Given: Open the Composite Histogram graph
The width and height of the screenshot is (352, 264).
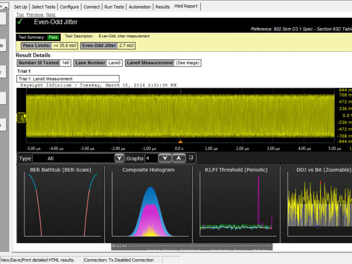Looking at the screenshot, I should (149, 205).
